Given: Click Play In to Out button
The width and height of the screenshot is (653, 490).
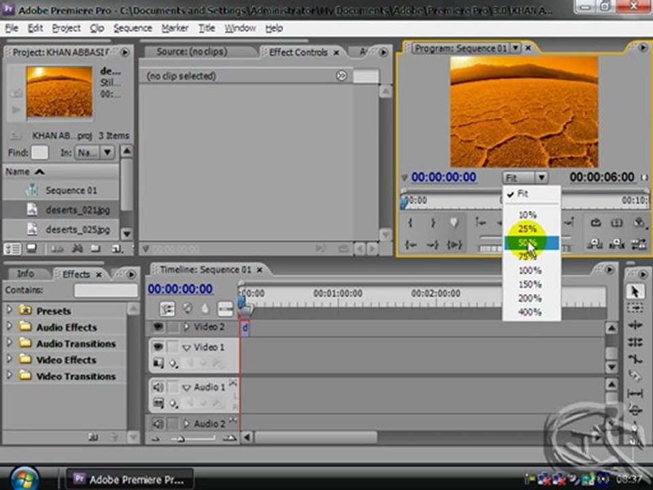Looking at the screenshot, I should pyautogui.click(x=454, y=245).
